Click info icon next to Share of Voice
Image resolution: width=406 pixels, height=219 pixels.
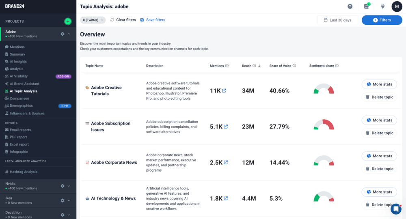294,66
